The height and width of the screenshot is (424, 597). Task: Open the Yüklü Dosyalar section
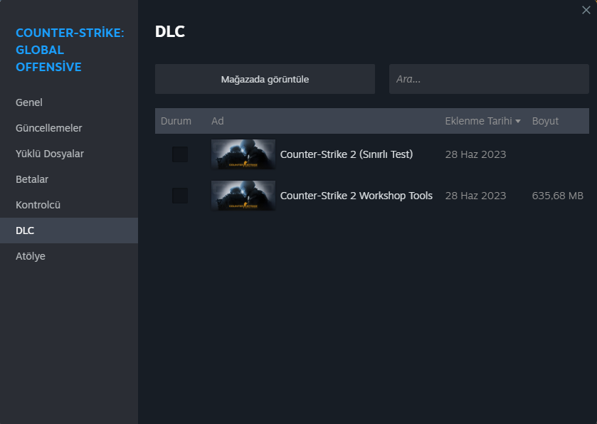point(69,154)
